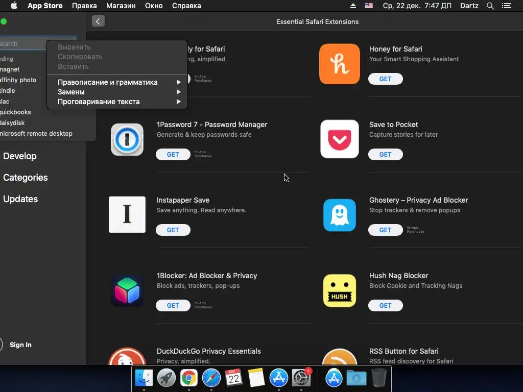Open the Notes app in Dock
Image resolution: width=523 pixels, height=392 pixels.
[x=256, y=378]
